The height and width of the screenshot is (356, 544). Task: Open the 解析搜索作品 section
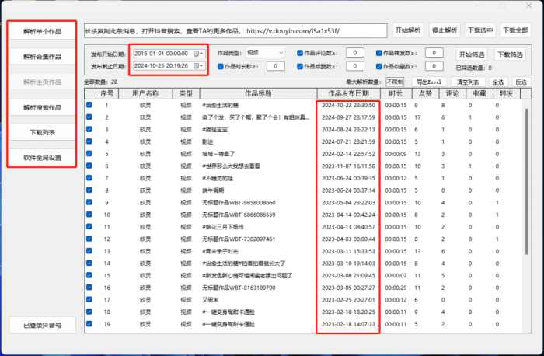pos(43,106)
